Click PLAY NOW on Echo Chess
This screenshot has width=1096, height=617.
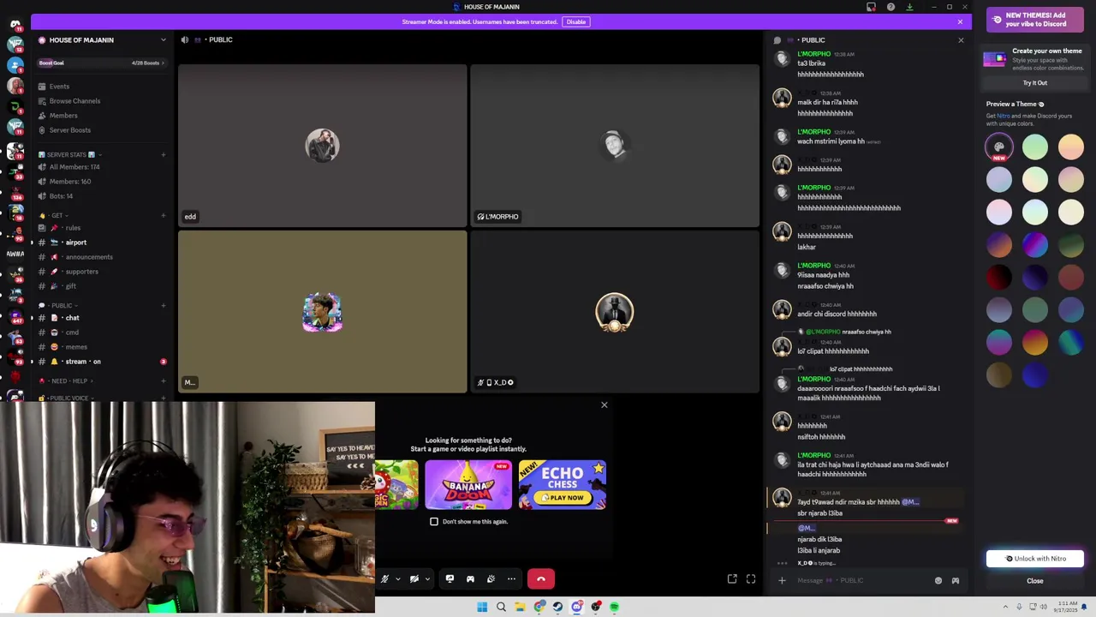563,497
